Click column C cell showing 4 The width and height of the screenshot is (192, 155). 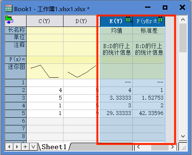[x=45, y=90]
